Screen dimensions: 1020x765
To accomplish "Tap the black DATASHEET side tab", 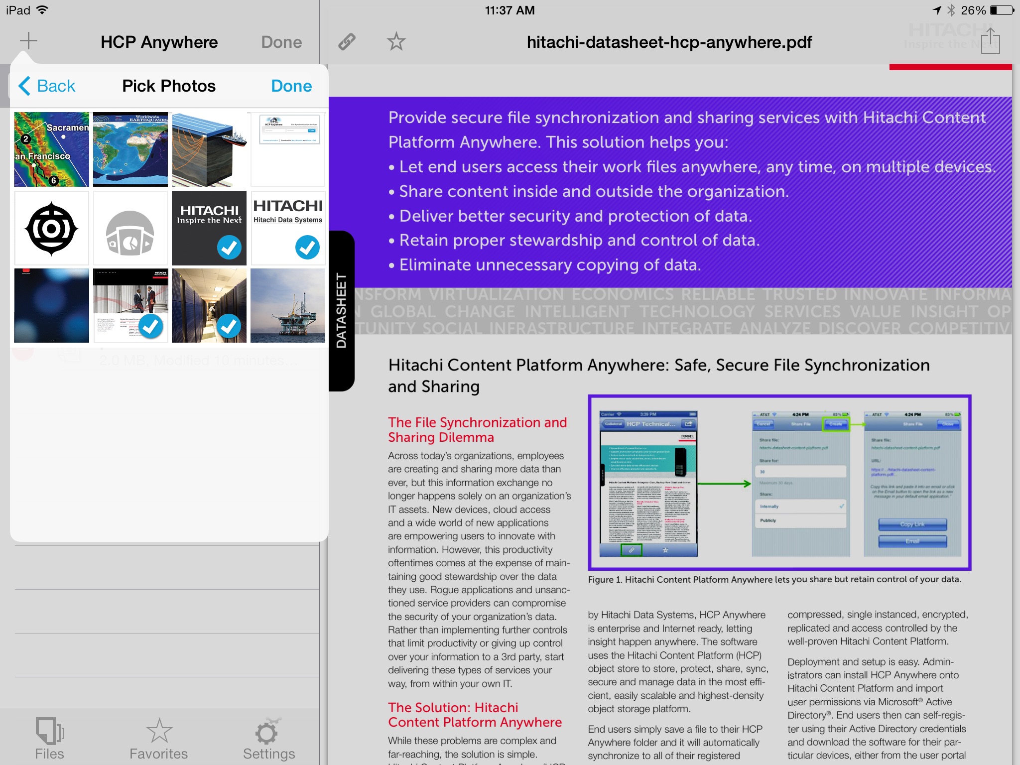I will coord(342,311).
